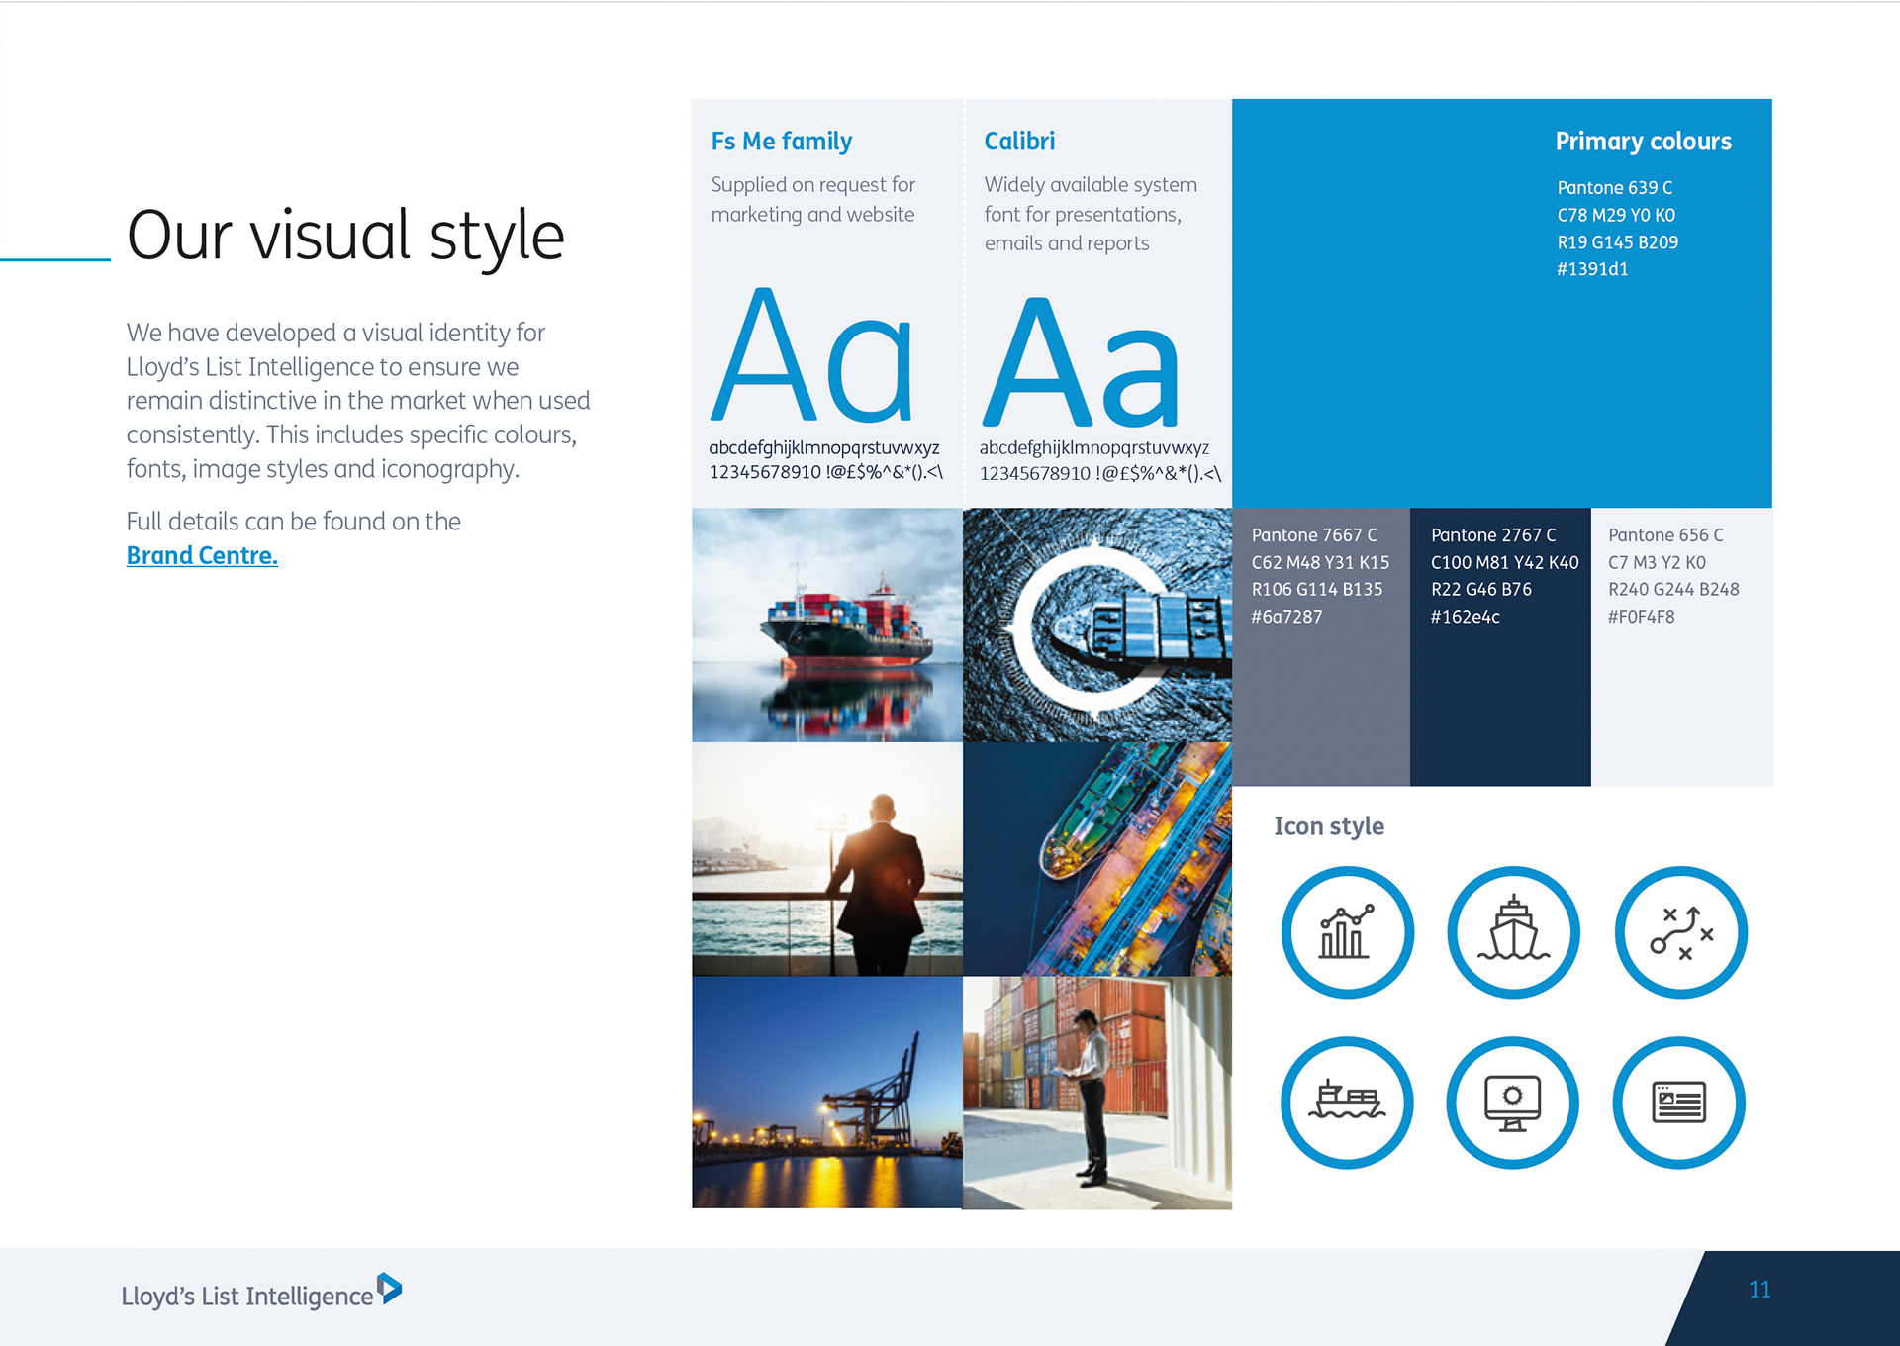Screen dimensions: 1900x1346
Task: Click the page number 11
Action: tap(1759, 1290)
